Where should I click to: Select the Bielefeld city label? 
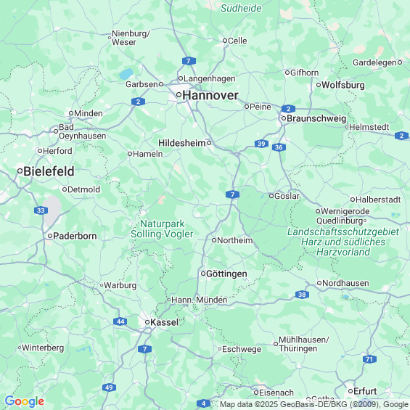[x=49, y=171]
